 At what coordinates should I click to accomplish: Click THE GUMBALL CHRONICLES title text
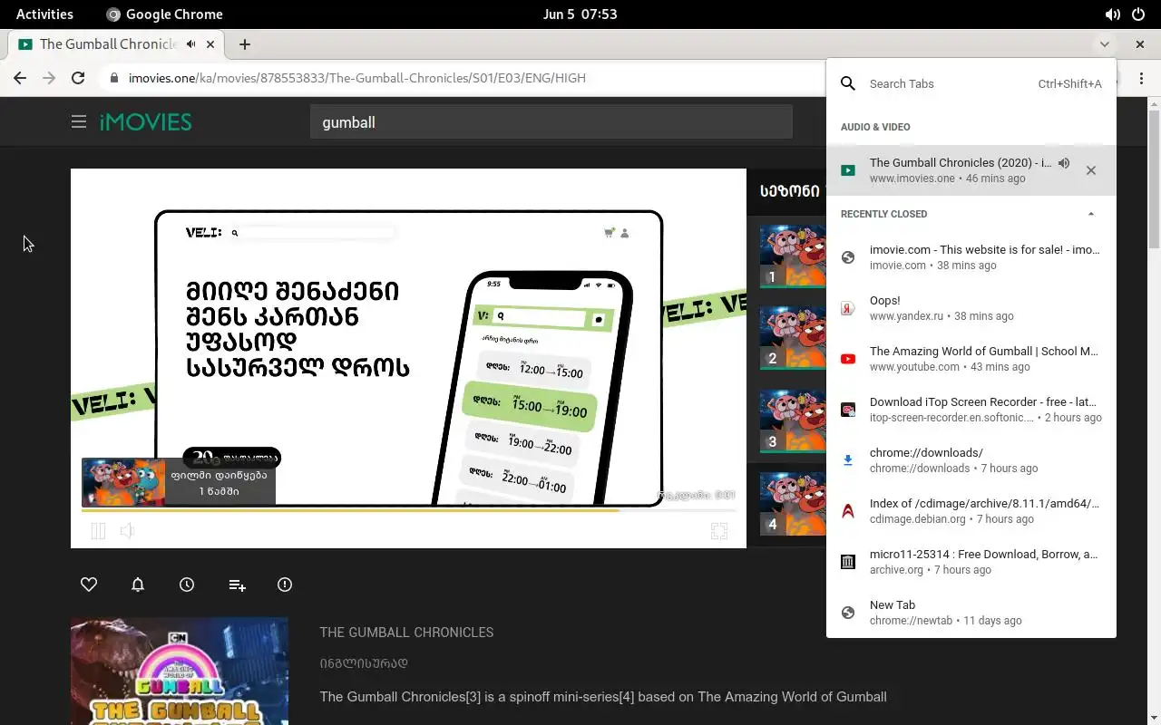(x=406, y=633)
